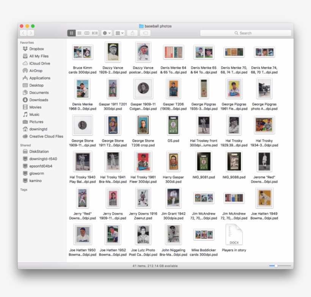Screen dimensions: 311x297
Task: Open the DiskStation shared device
Action: tap(39, 152)
